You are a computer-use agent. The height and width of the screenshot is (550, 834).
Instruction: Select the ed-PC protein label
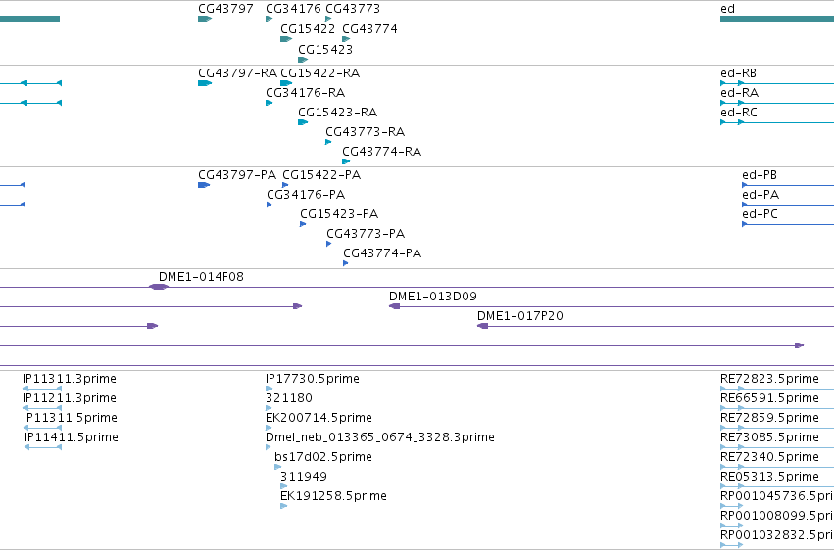pos(760,214)
